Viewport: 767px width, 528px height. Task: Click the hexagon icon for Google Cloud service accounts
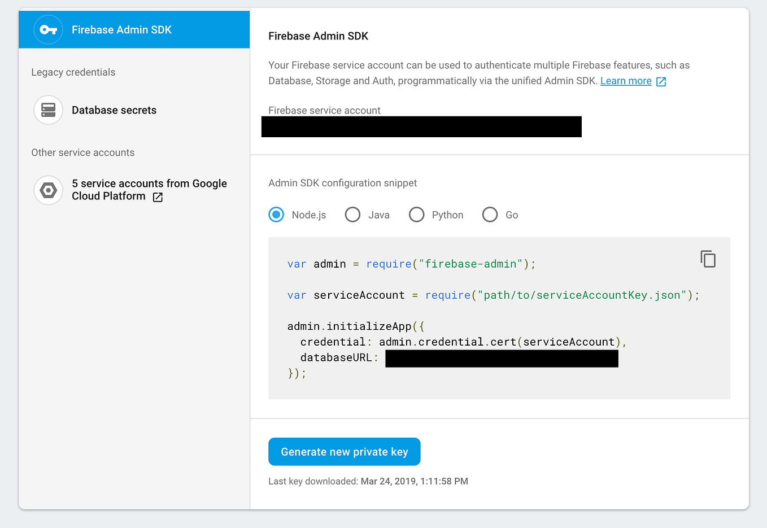point(48,190)
